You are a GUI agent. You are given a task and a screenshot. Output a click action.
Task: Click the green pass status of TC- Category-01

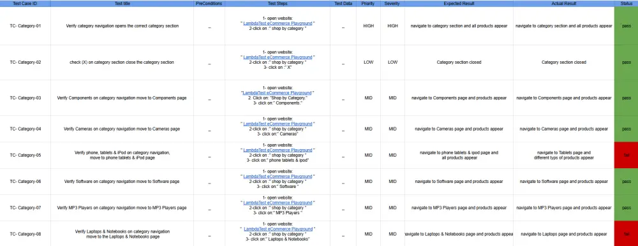[627, 26]
